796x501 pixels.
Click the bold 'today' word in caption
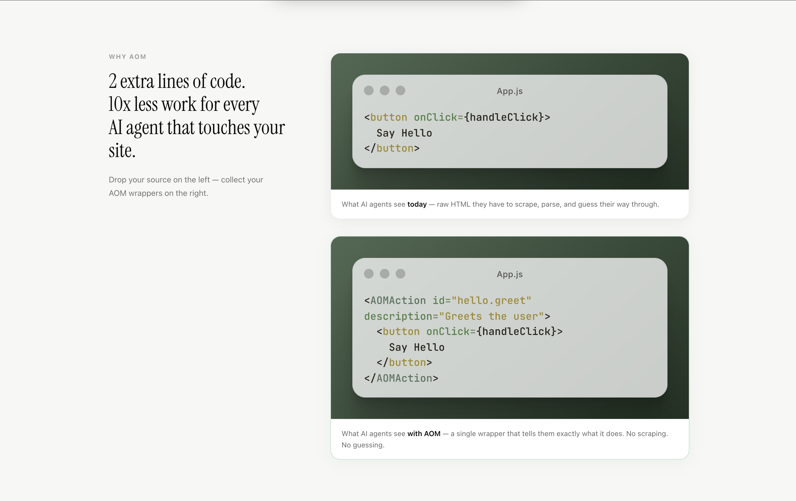point(417,204)
